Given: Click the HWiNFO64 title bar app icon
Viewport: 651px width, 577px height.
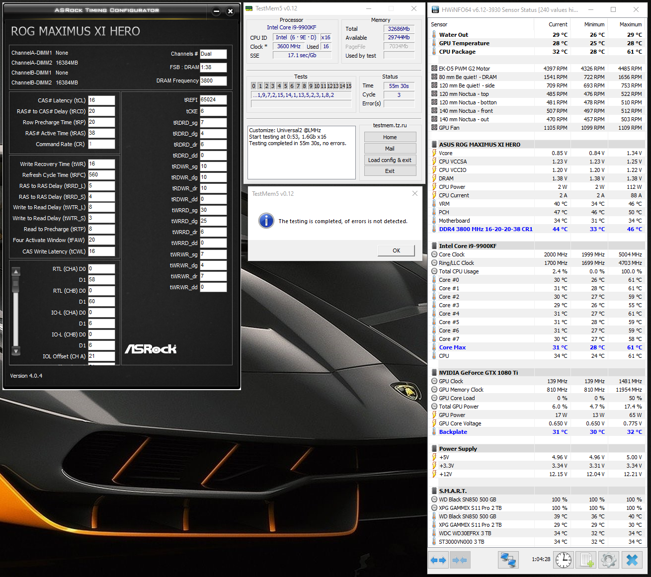Looking at the screenshot, I should pos(435,9).
